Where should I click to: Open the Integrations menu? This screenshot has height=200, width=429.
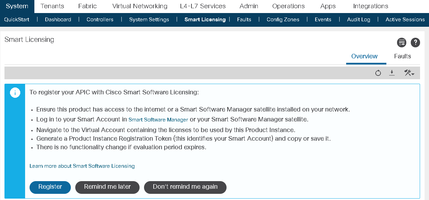point(371,6)
